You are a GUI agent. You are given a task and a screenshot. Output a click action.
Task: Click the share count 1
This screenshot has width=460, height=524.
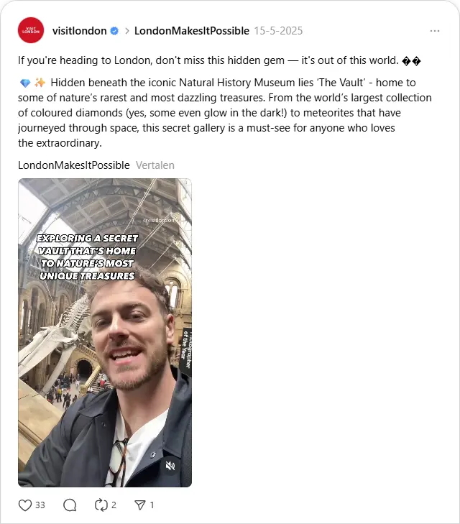tap(152, 505)
